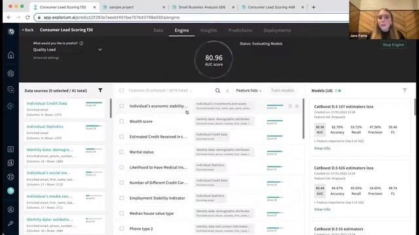The height and width of the screenshot is (235, 419).
Task: Reload the browser page
Action: point(27,18)
